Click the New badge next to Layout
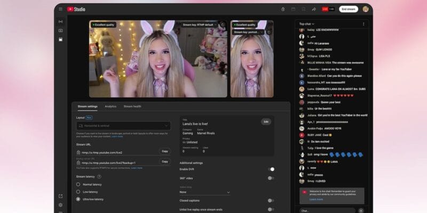The width and height of the screenshot is (427, 213). [x=89, y=118]
